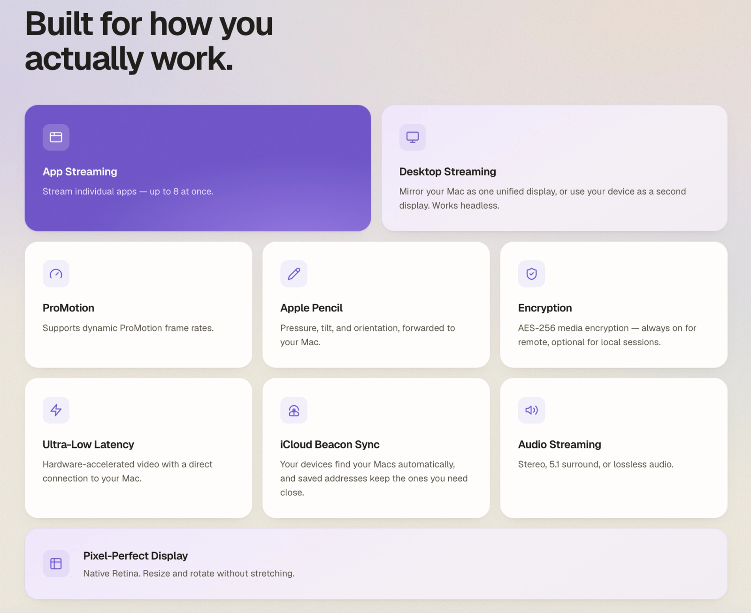Click the Apple Pencil pen icon

[294, 273]
